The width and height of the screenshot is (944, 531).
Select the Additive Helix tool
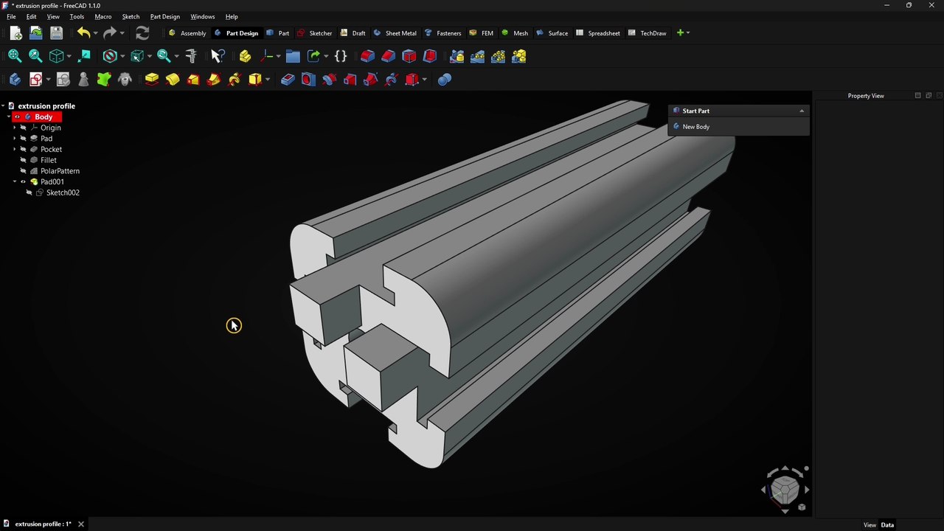235,80
